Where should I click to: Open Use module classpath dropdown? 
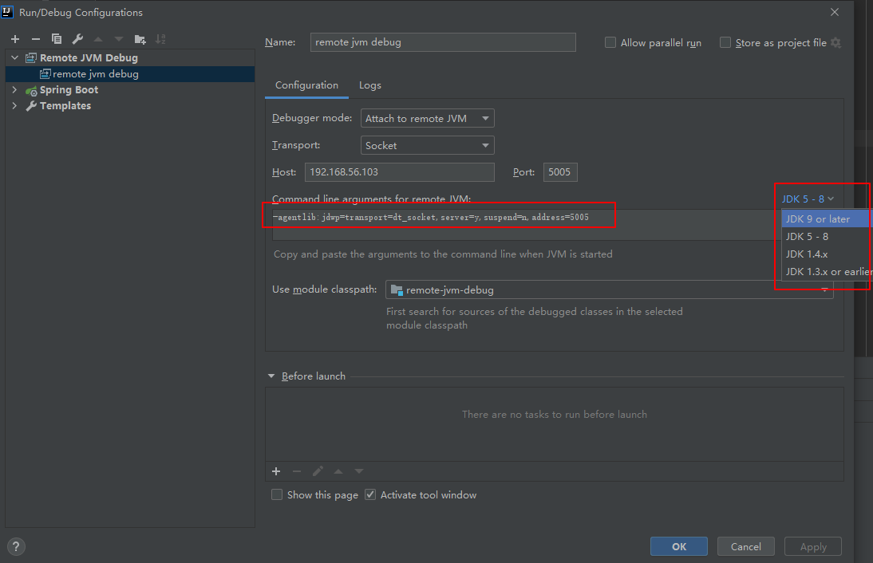coord(609,289)
